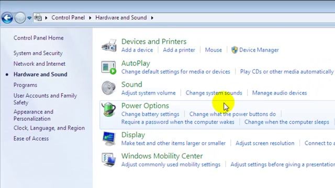
Task: Click the Power Options battery icon
Action: tap(109, 109)
